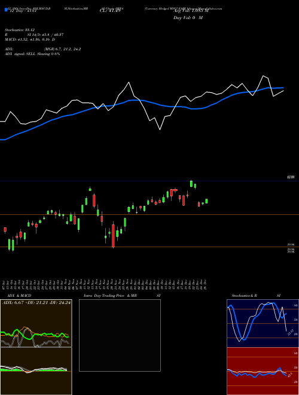The width and height of the screenshot is (299, 395).
Task: Click the 'Day Vol: 0 M' label
Action: [x=188, y=18]
